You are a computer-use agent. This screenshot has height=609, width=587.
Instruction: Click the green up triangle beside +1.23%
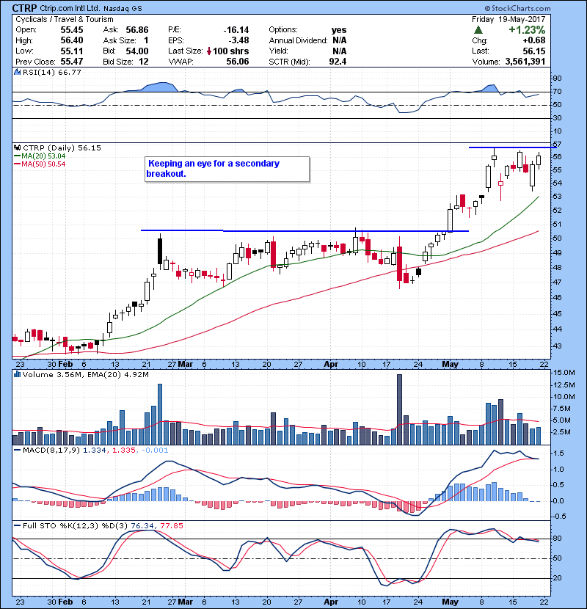[478, 30]
